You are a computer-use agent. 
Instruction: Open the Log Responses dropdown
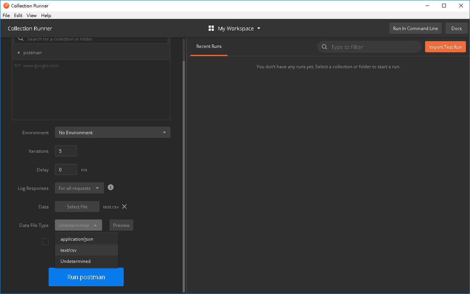pyautogui.click(x=79, y=188)
